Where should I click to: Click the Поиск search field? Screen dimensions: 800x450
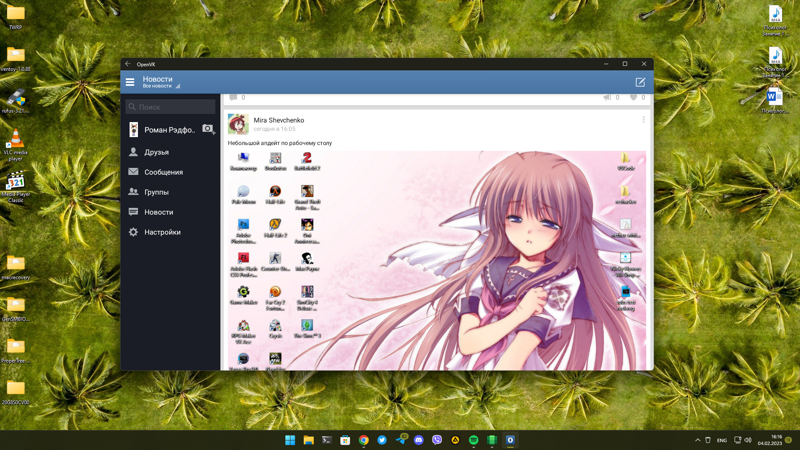(x=171, y=107)
